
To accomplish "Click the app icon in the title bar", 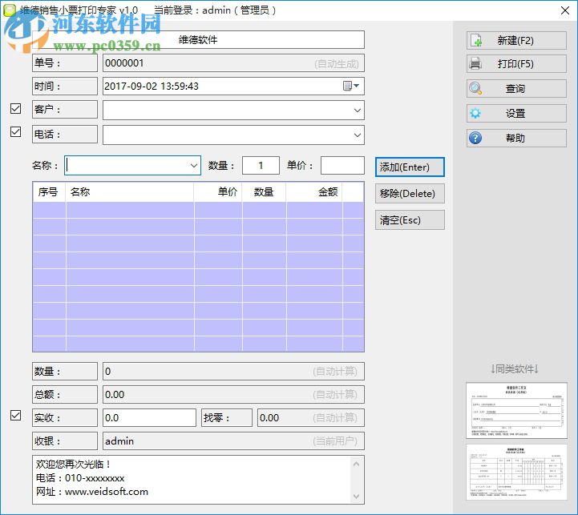I will [x=10, y=10].
